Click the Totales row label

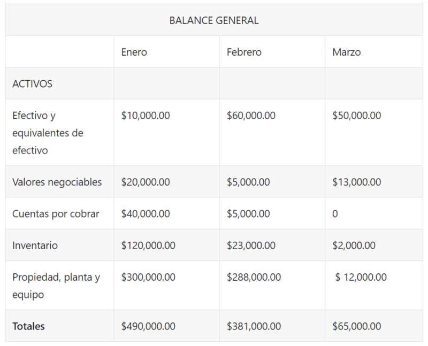coord(28,326)
